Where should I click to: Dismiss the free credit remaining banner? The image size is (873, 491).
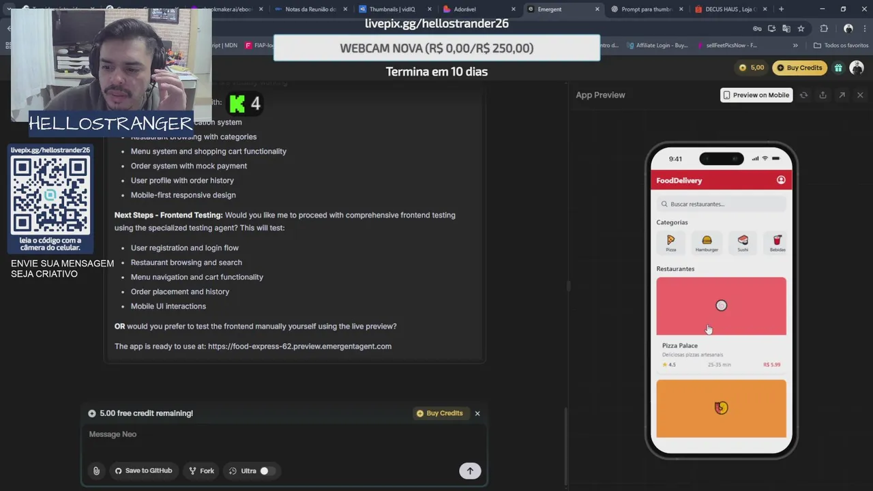pos(477,413)
